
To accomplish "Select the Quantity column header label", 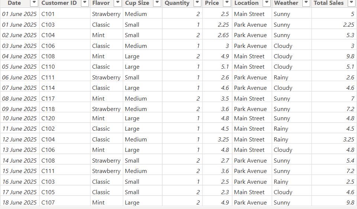I will [x=177, y=3].
